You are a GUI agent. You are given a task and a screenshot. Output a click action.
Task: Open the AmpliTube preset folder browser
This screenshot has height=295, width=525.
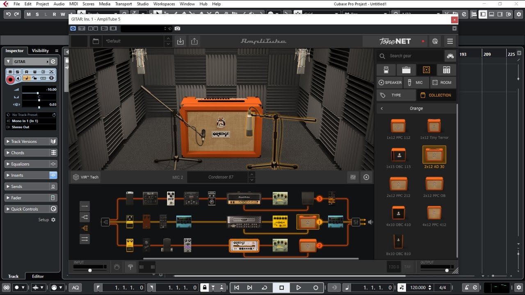(x=96, y=41)
